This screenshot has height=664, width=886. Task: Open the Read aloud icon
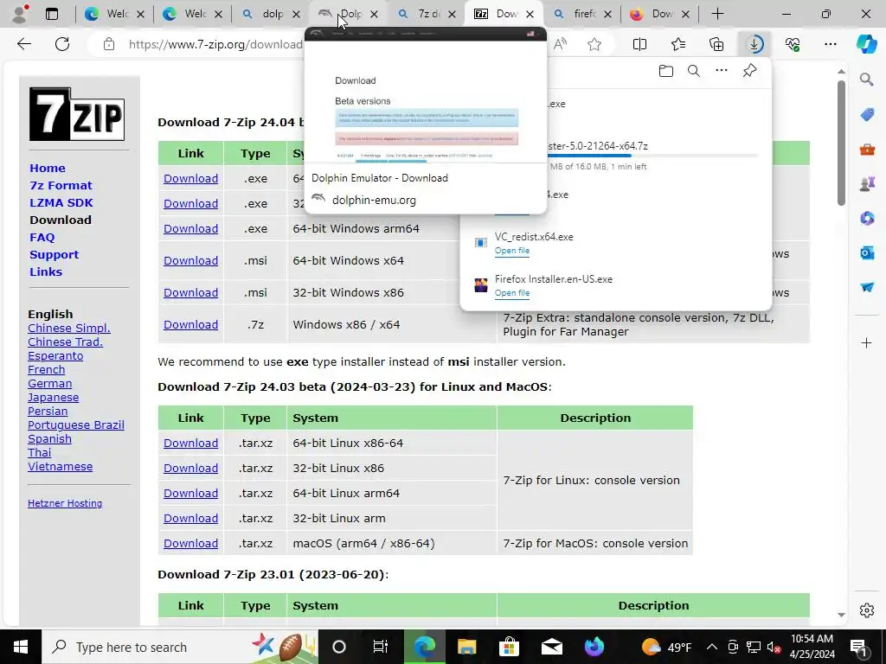pyautogui.click(x=560, y=44)
